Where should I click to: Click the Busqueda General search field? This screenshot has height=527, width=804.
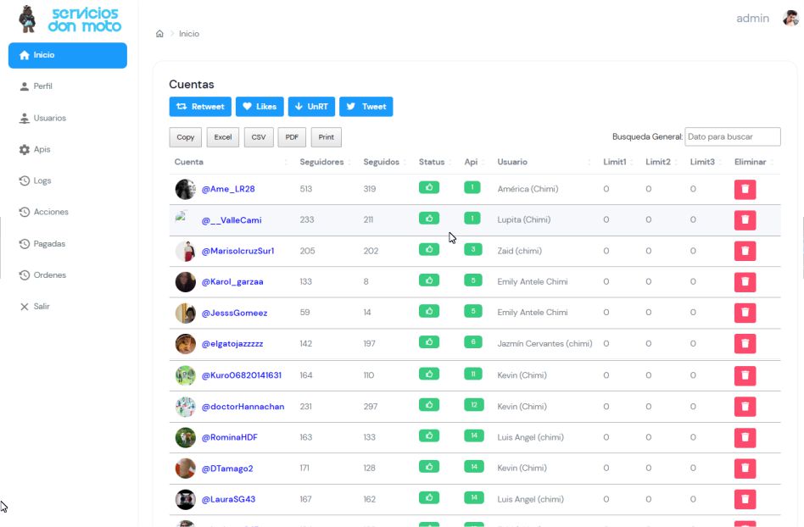pyautogui.click(x=732, y=136)
